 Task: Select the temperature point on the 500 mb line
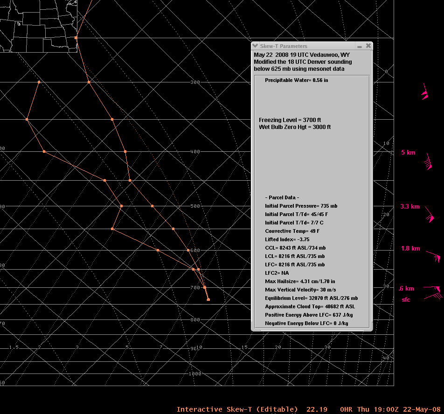coord(153,206)
